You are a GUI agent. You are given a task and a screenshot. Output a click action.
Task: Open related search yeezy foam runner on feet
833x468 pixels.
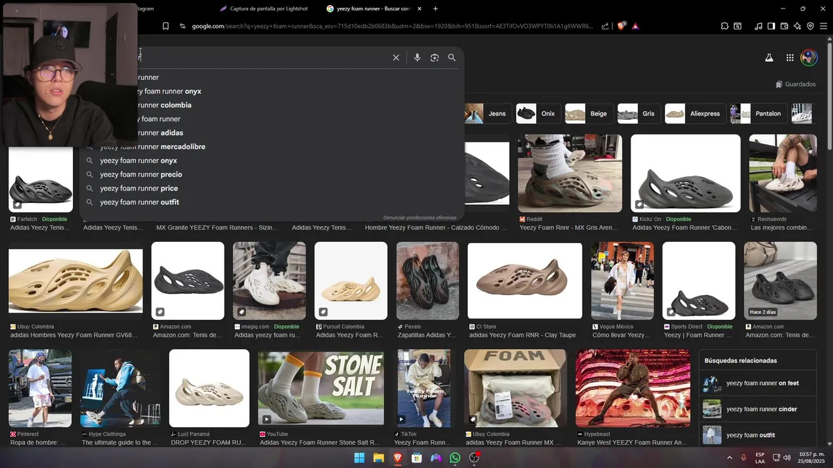[x=758, y=383]
